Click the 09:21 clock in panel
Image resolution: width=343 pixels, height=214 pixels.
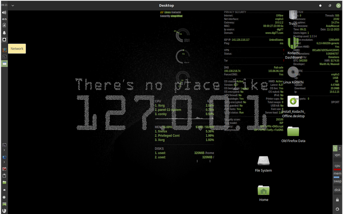tap(4, 5)
